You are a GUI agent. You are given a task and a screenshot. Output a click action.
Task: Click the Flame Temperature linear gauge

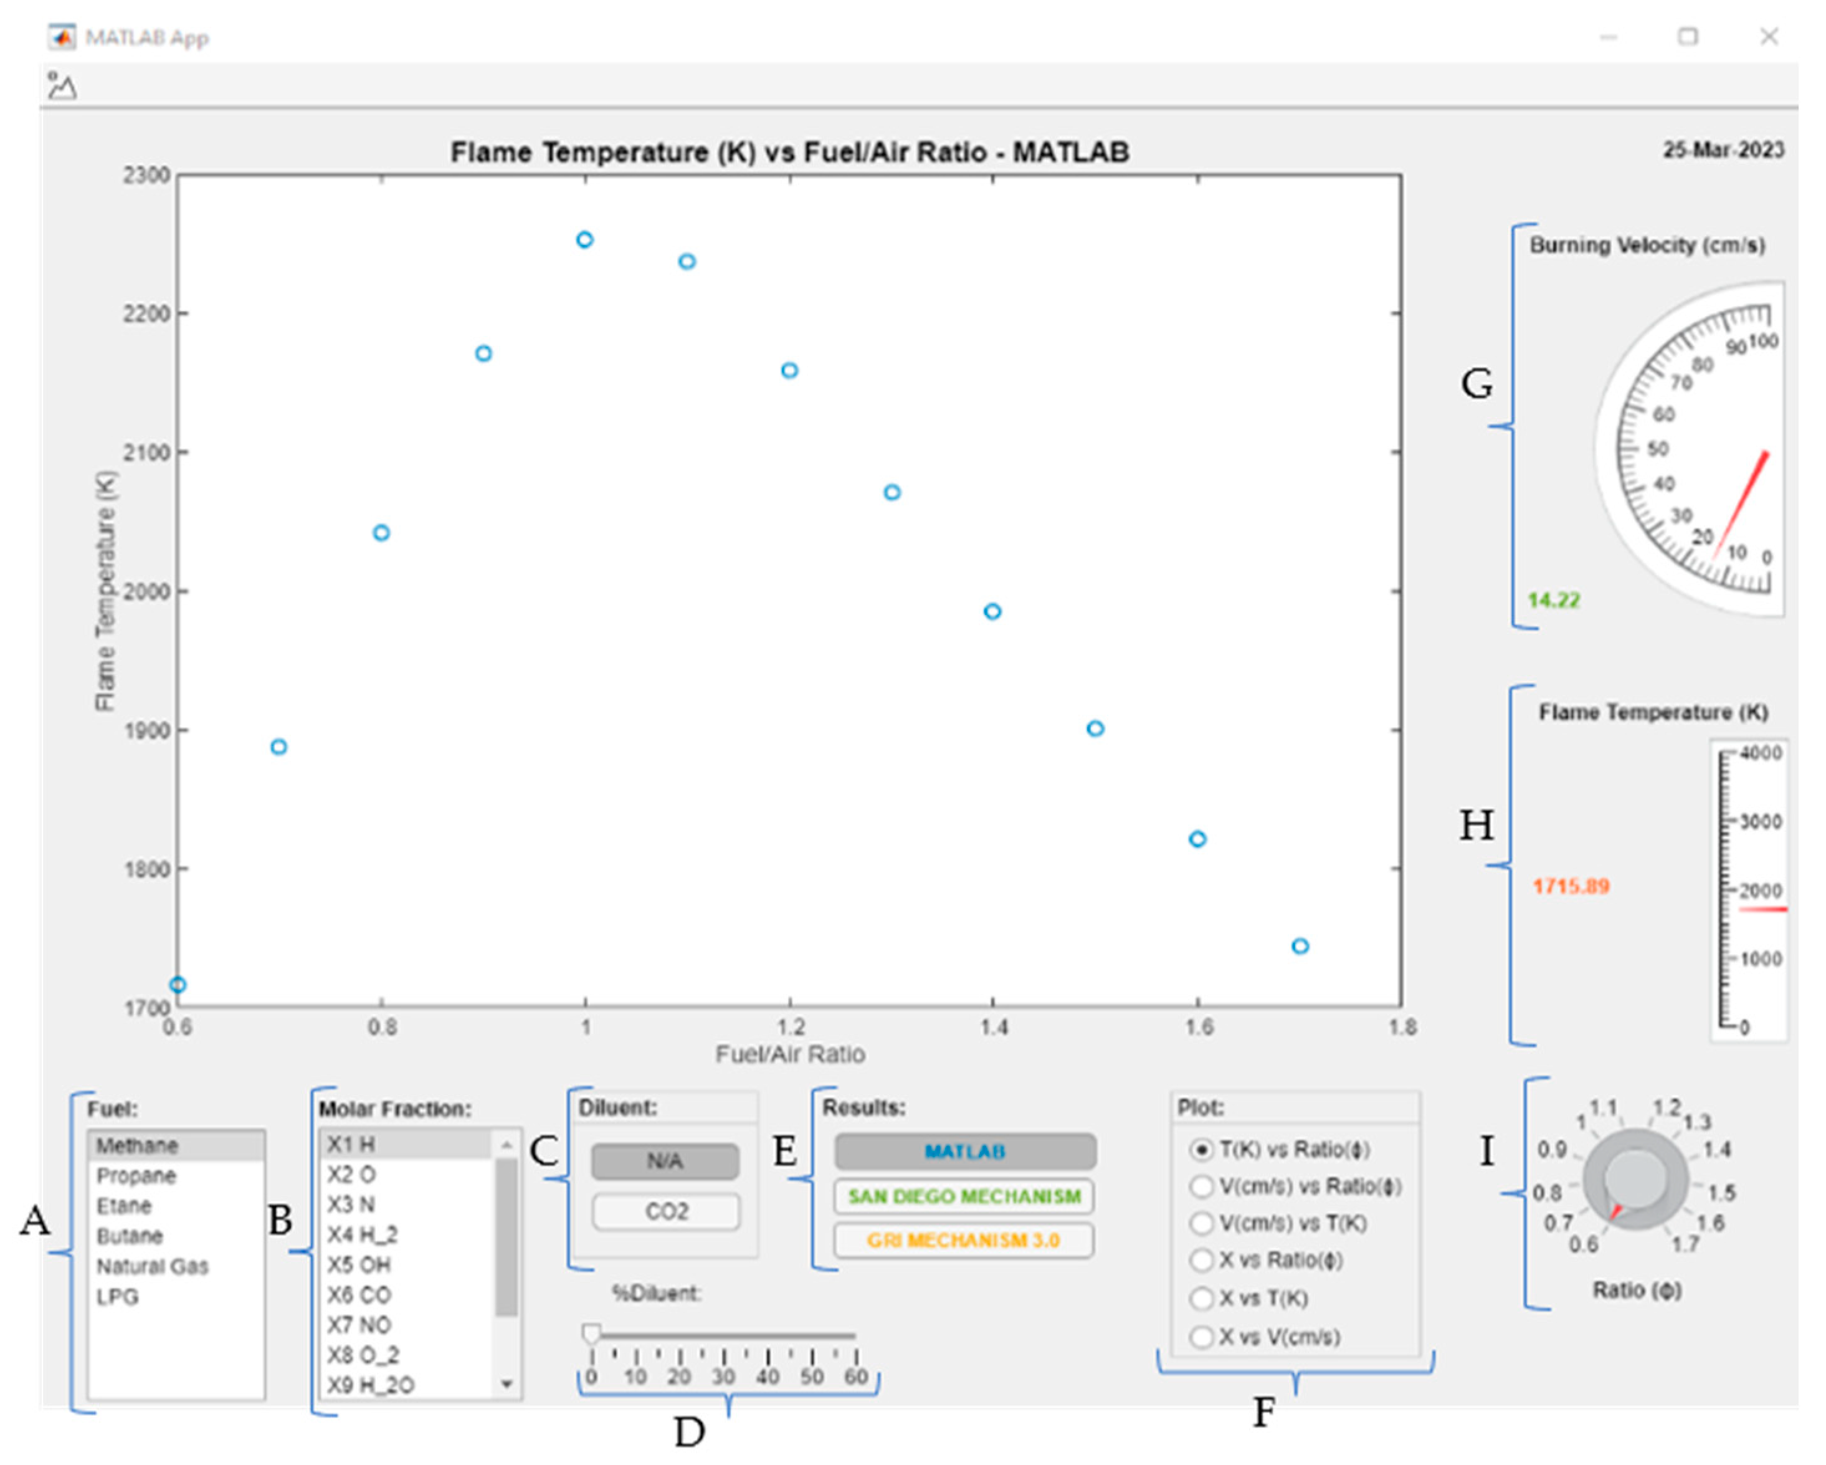pos(1750,890)
